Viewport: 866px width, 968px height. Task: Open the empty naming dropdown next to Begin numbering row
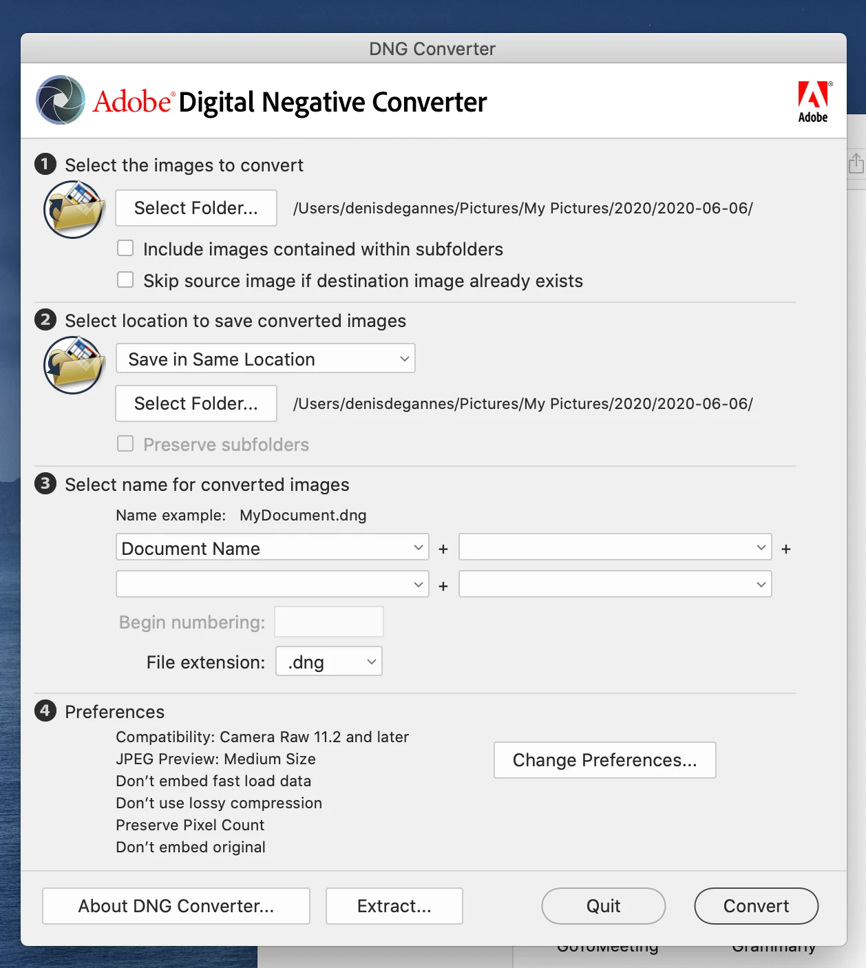coord(615,585)
